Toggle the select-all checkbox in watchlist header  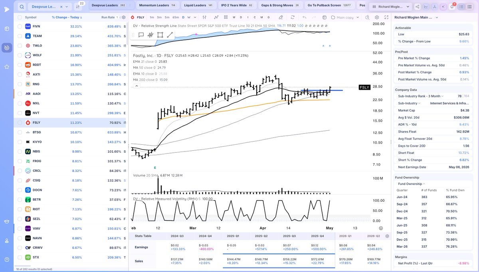[x=20, y=18]
